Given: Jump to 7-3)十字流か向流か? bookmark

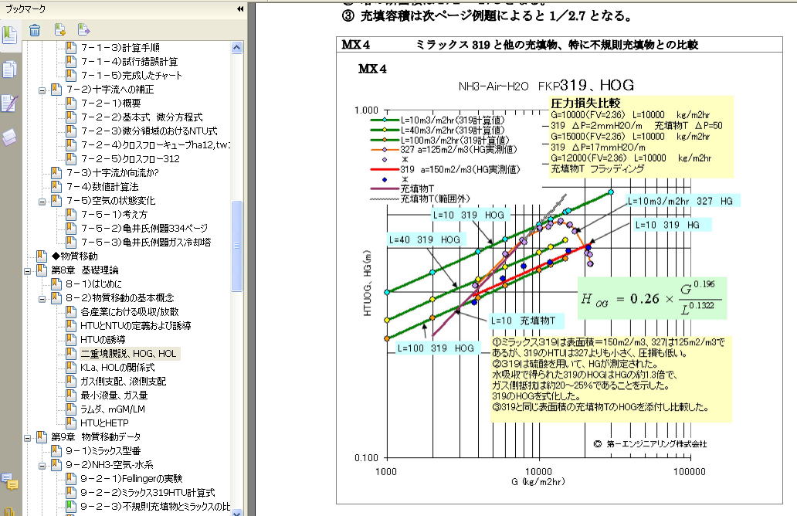Looking at the screenshot, I should 112,173.
